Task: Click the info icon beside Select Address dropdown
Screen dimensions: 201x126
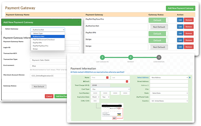Action: (189, 78)
